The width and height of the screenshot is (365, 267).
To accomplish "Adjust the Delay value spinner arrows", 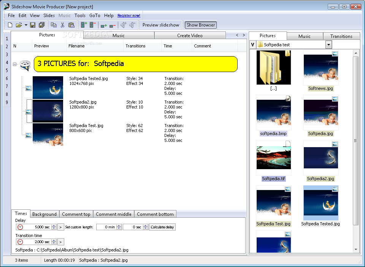I will pyautogui.click(x=54, y=227).
